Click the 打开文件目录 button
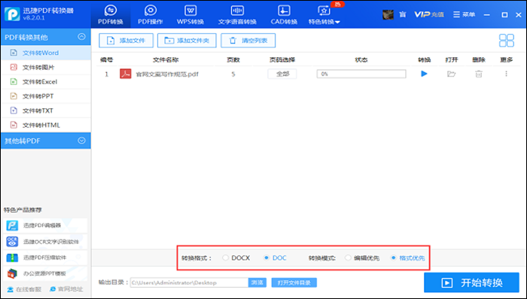Viewport: 527px width, 299px height. [x=294, y=282]
